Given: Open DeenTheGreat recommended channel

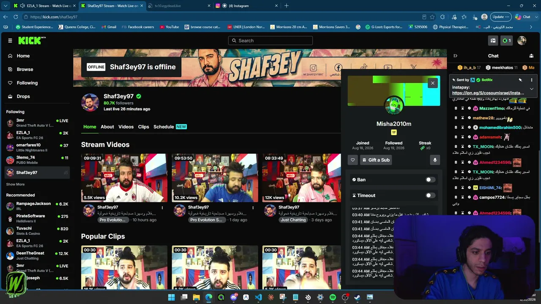Looking at the screenshot, I should [x=37, y=255].
